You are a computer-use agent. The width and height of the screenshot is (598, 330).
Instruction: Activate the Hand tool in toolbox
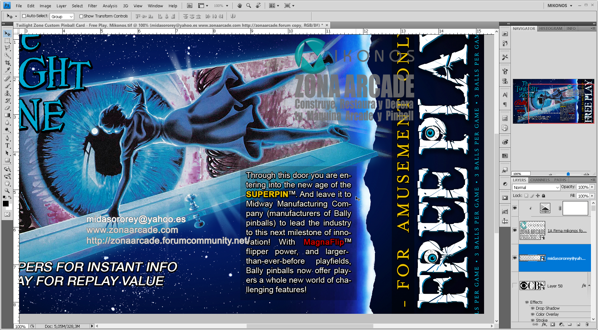pyautogui.click(x=7, y=183)
